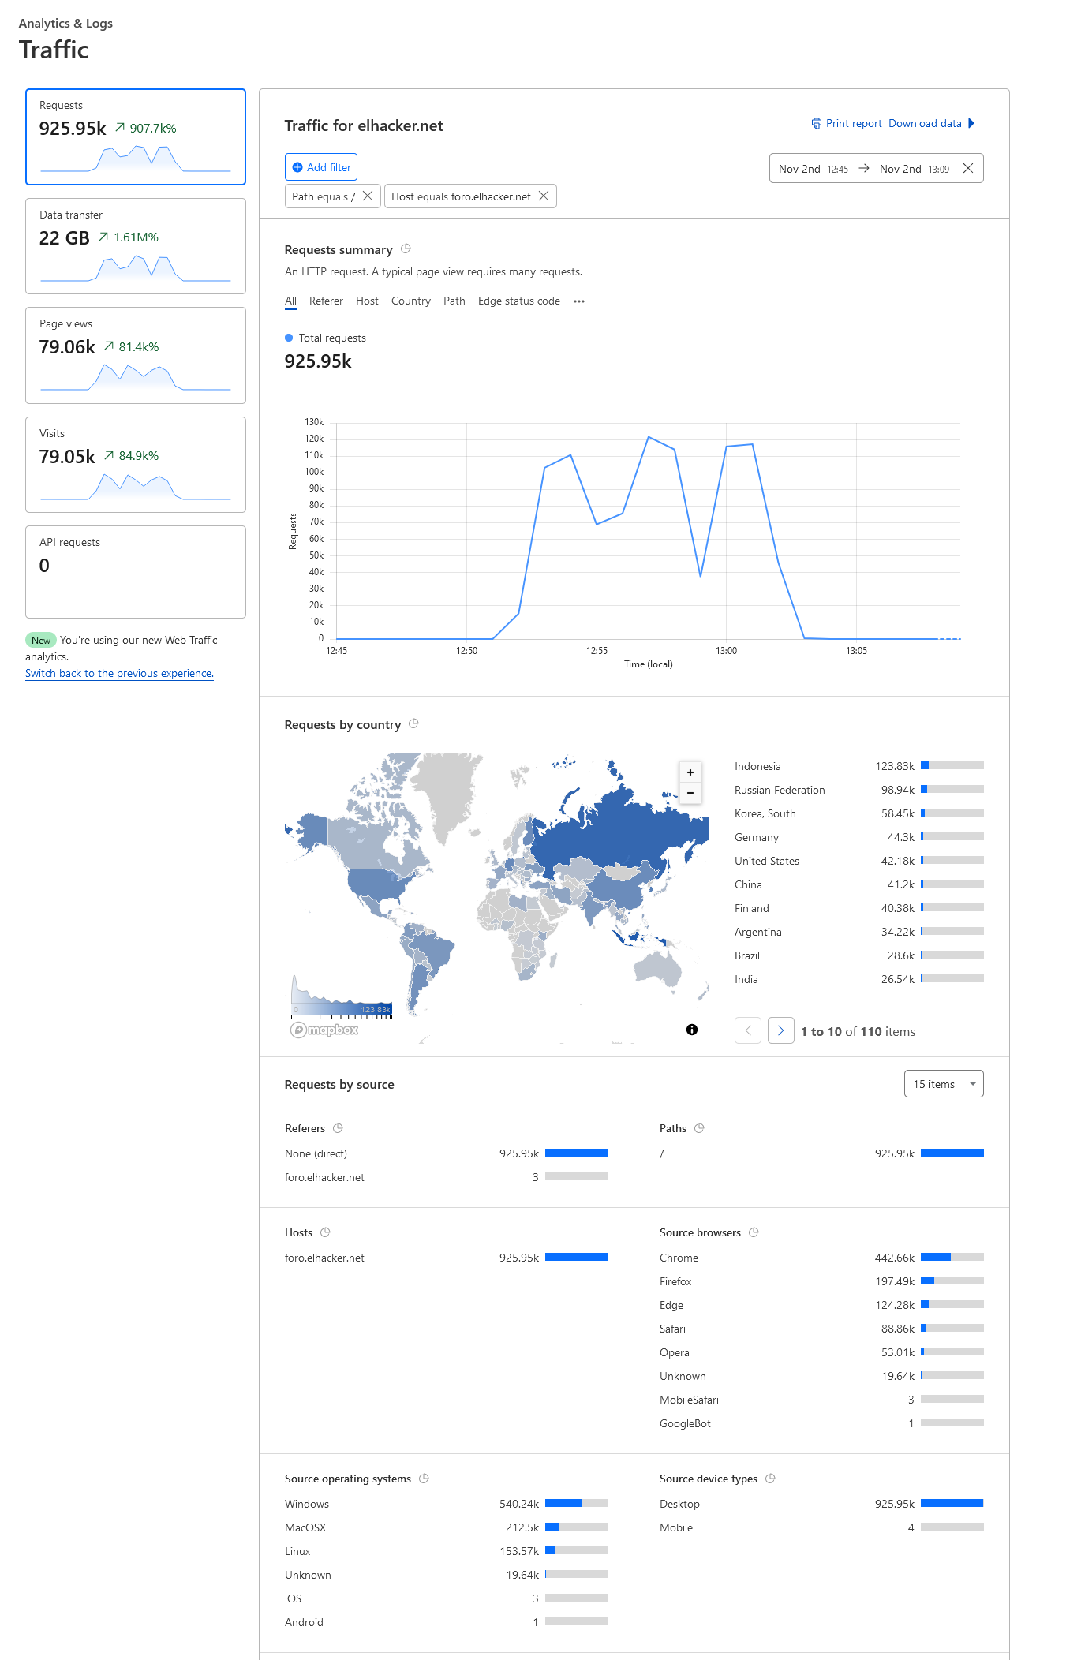Select the Edge status code tab
The width and height of the screenshot is (1066, 1660).
[x=519, y=301]
